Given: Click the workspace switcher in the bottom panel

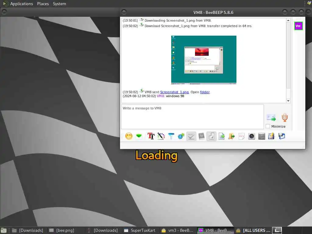Looking at the screenshot, I should coord(277,230).
